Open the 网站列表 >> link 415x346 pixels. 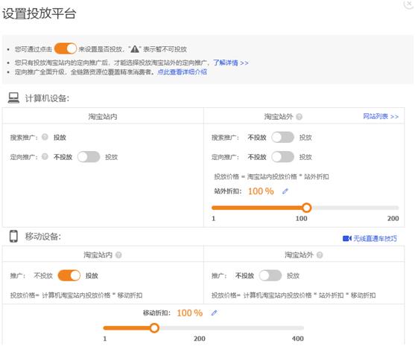point(381,116)
